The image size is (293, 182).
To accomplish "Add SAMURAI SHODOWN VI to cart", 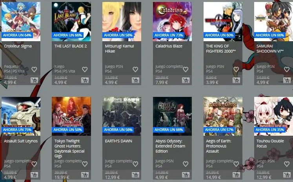I will point(287,80).
